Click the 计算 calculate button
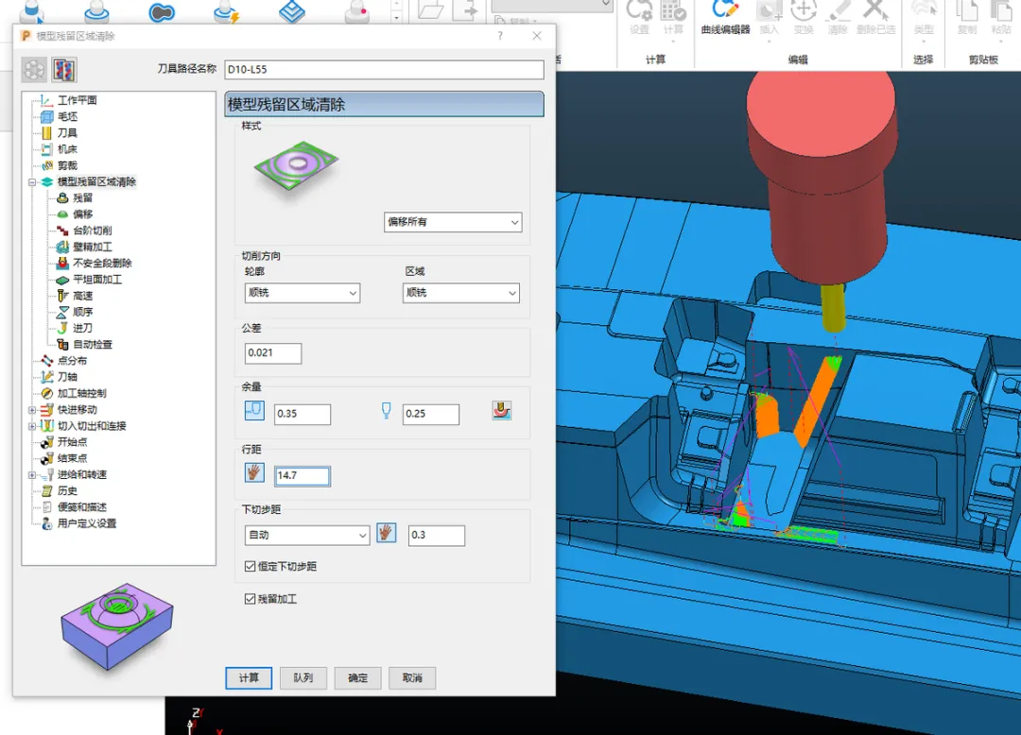Image resolution: width=1021 pixels, height=735 pixels. click(249, 677)
